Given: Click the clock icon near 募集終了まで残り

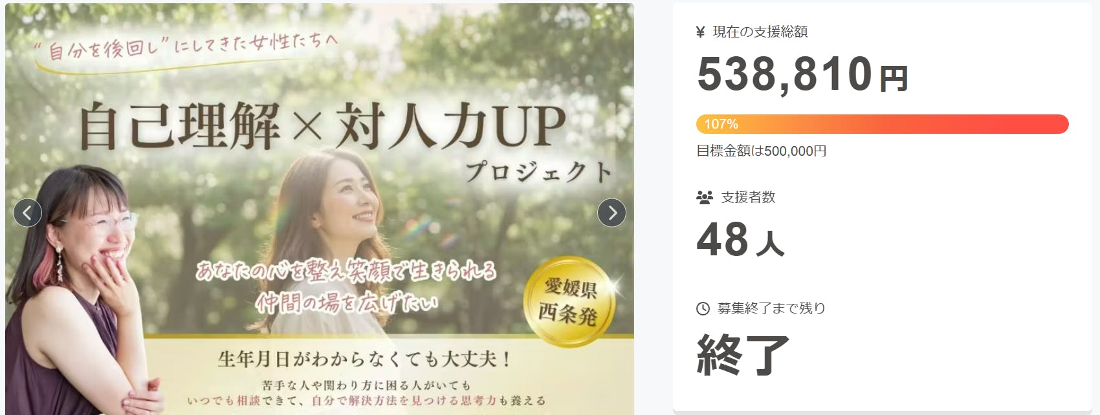Looking at the screenshot, I should [703, 308].
